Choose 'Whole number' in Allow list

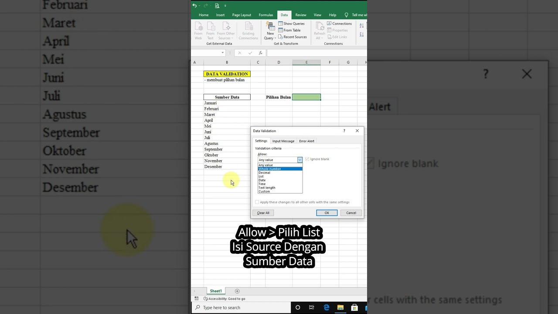click(x=280, y=169)
